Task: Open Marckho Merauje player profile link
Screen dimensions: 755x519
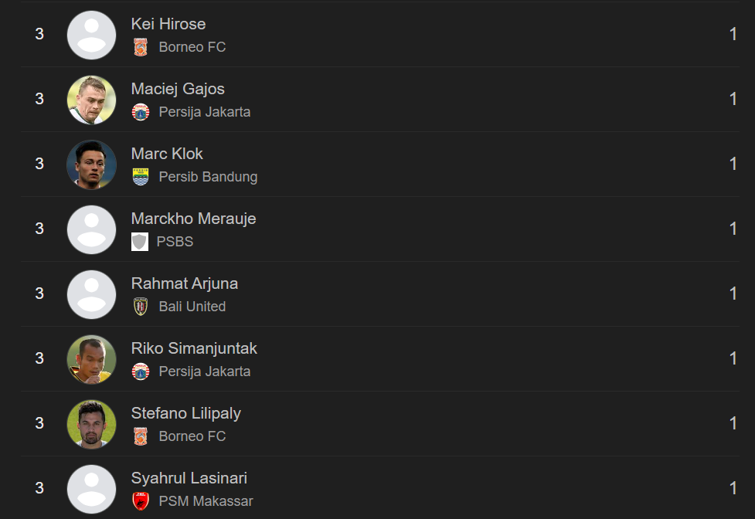Action: (193, 219)
